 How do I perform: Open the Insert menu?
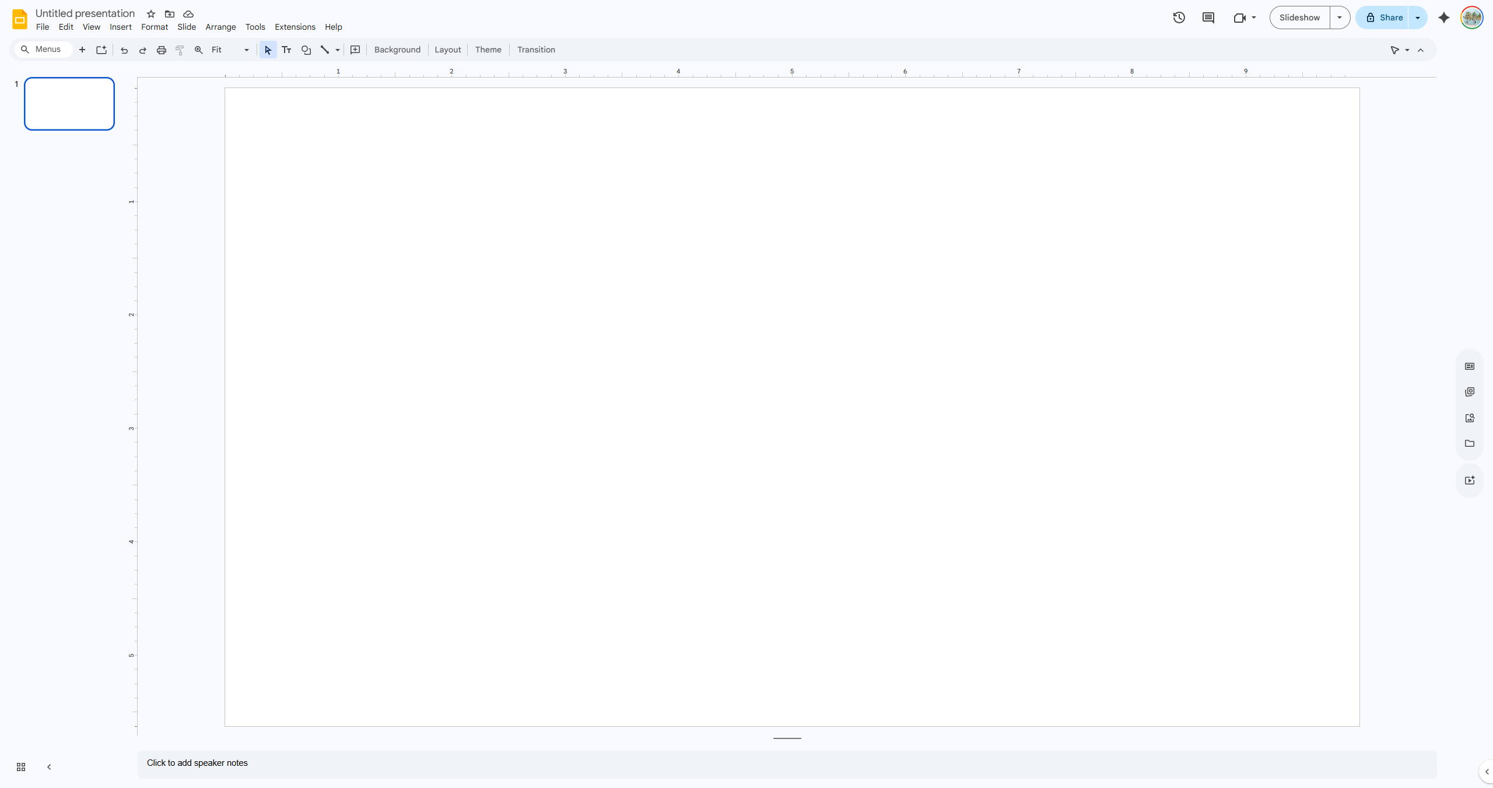pos(121,27)
